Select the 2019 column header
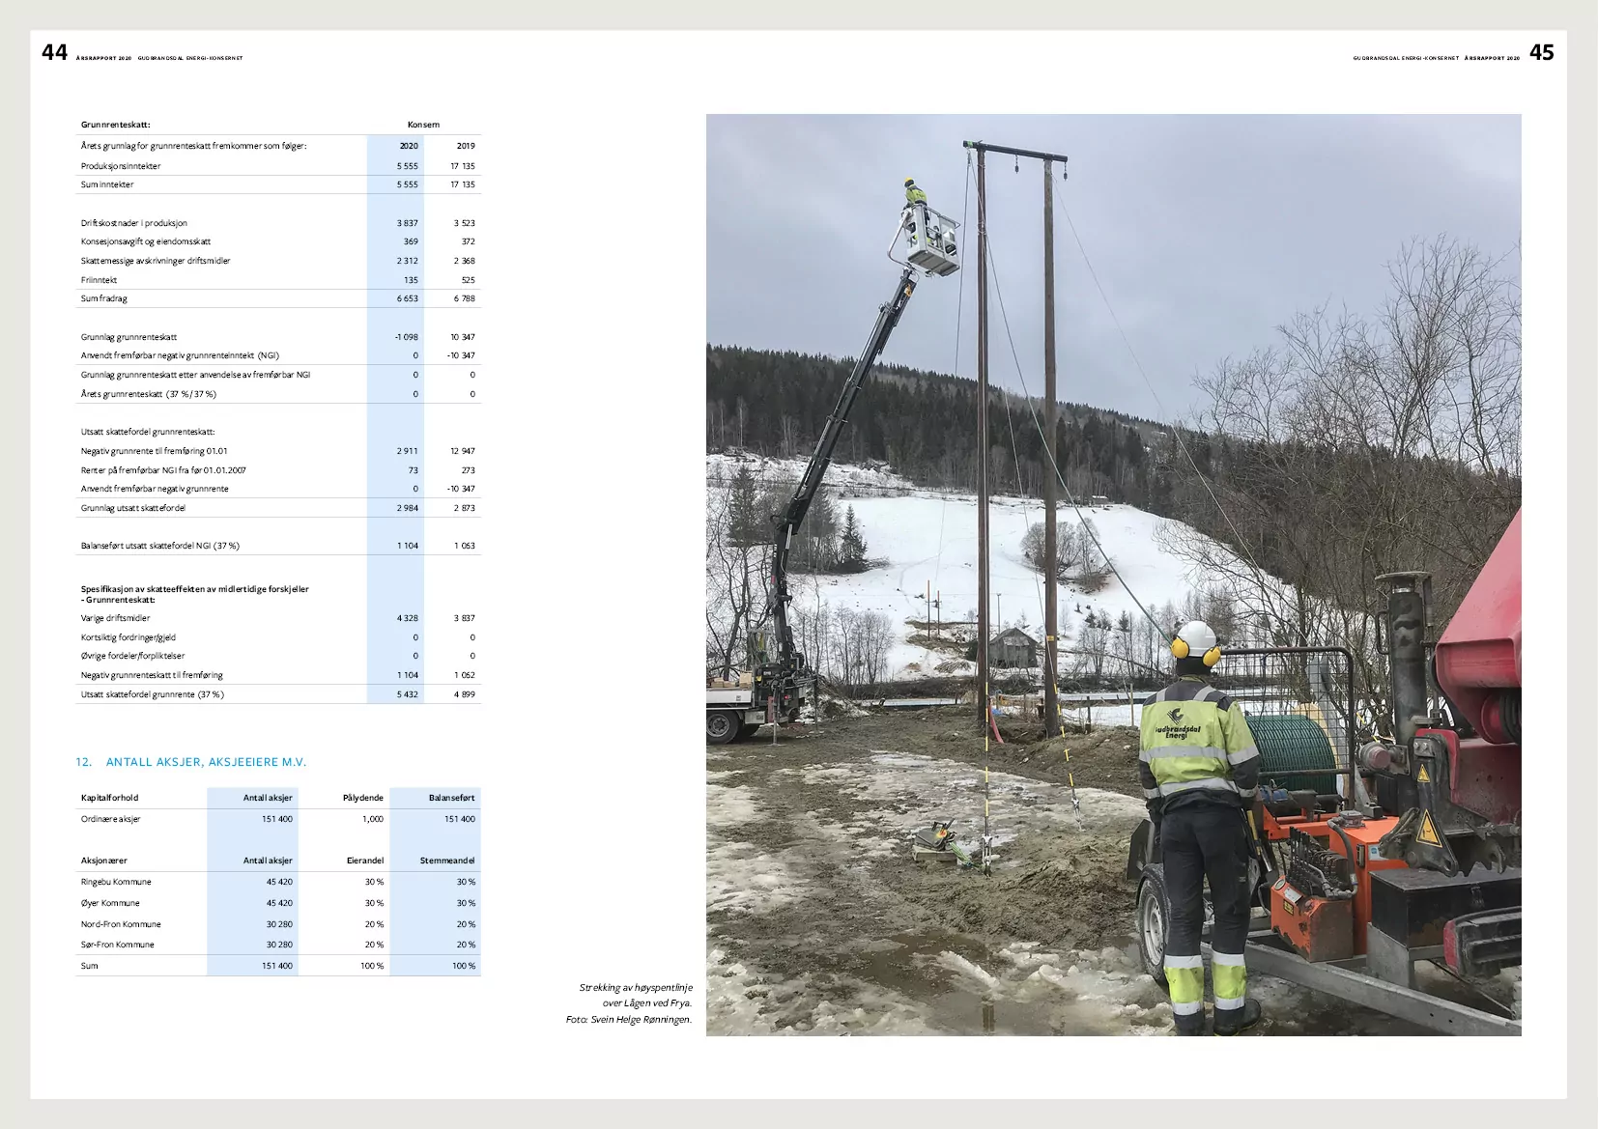 tap(466, 146)
